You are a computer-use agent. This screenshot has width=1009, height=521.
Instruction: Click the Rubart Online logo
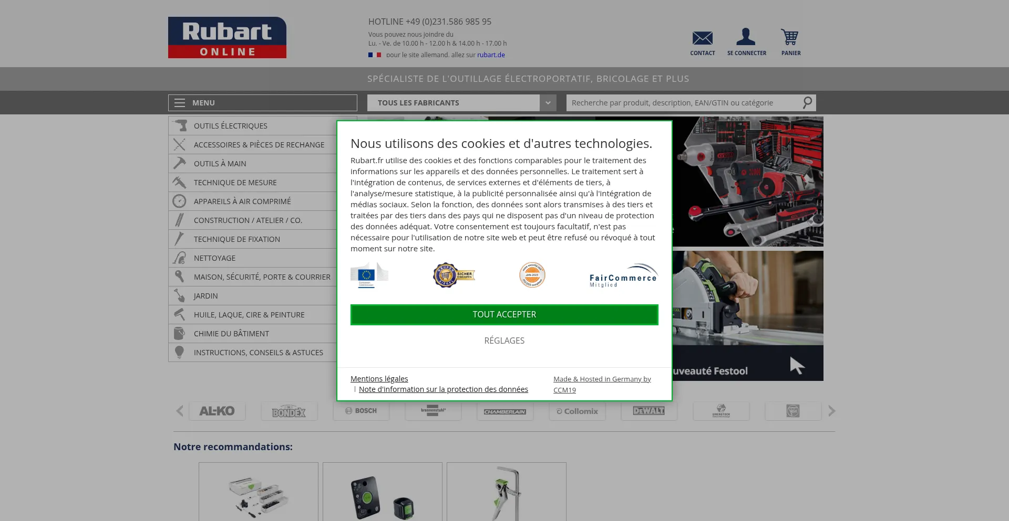tap(227, 38)
